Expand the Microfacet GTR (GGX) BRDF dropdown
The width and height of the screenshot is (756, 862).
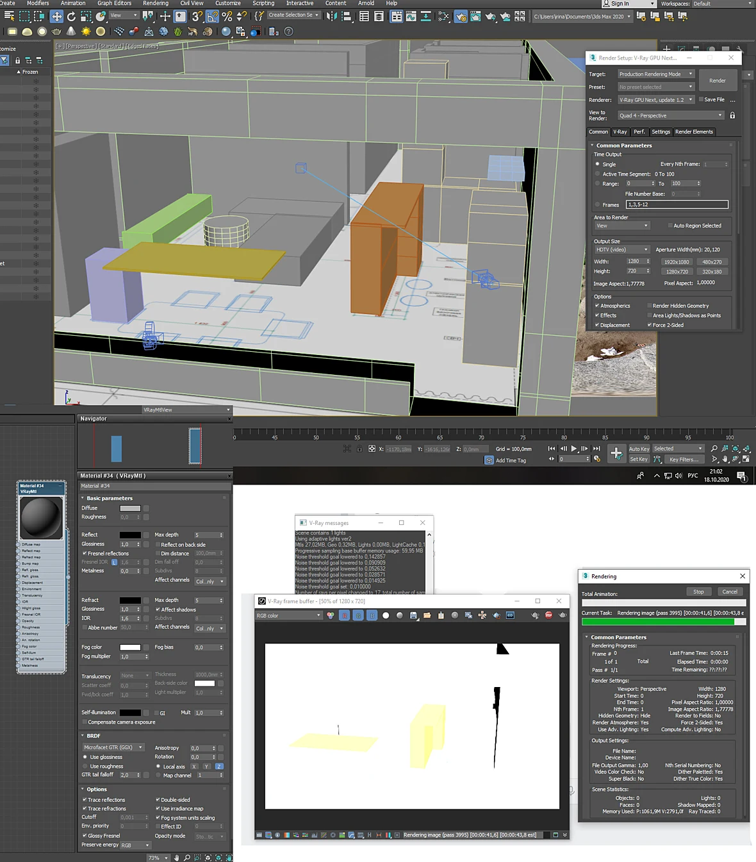point(113,747)
